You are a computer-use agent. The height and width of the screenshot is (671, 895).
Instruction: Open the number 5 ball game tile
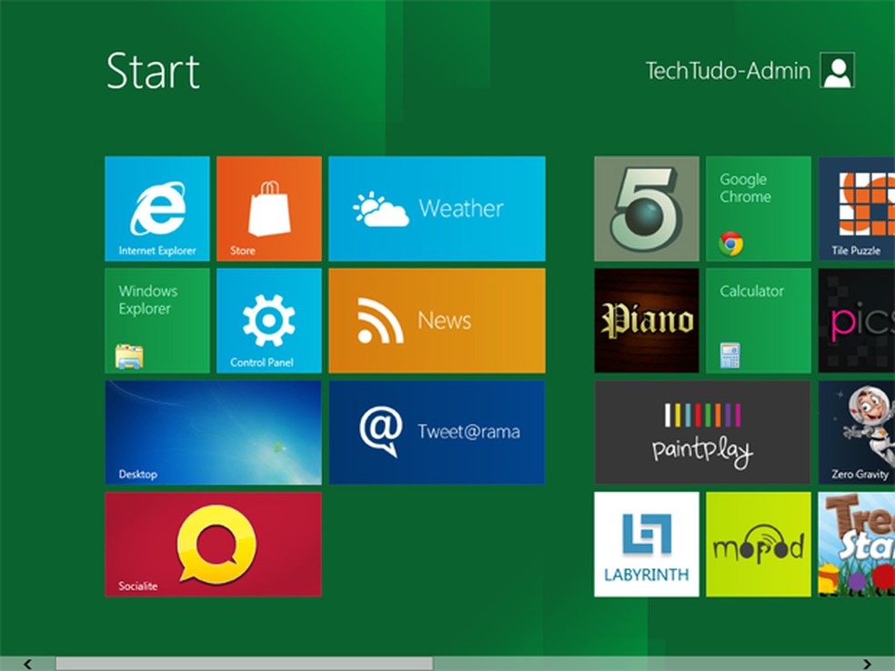click(x=646, y=208)
